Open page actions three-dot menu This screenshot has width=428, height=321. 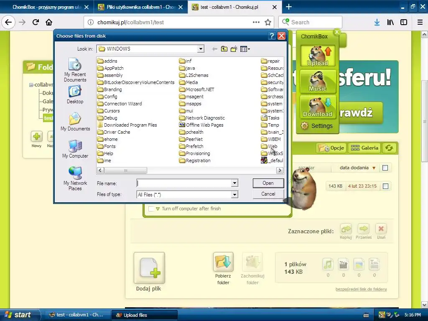tap(256, 22)
